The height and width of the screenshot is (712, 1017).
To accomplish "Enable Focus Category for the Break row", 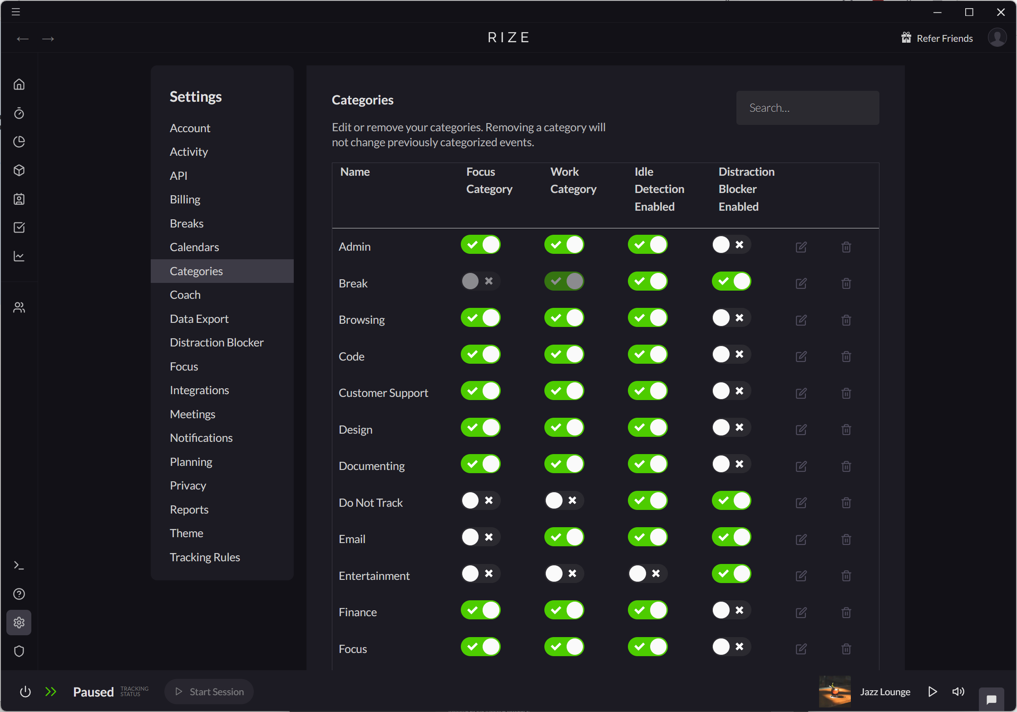I will tap(480, 281).
